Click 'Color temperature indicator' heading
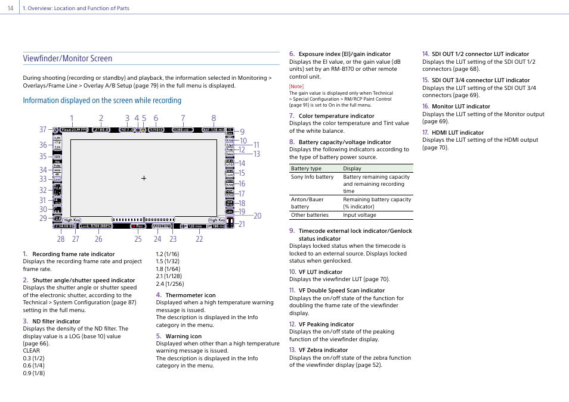The height and width of the screenshot is (402, 569). [x=336, y=116]
